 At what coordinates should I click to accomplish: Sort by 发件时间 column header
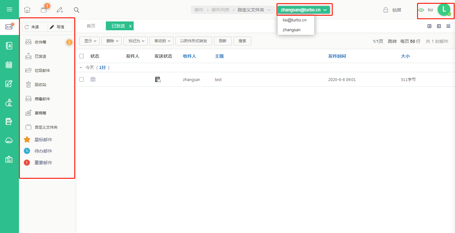coord(337,56)
